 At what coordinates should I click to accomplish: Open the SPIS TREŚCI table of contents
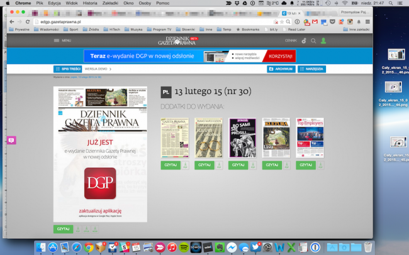click(67, 69)
